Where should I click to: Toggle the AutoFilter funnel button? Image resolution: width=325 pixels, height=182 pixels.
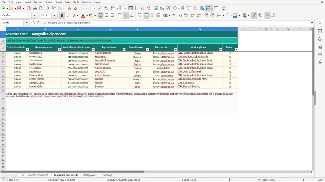[148, 8]
